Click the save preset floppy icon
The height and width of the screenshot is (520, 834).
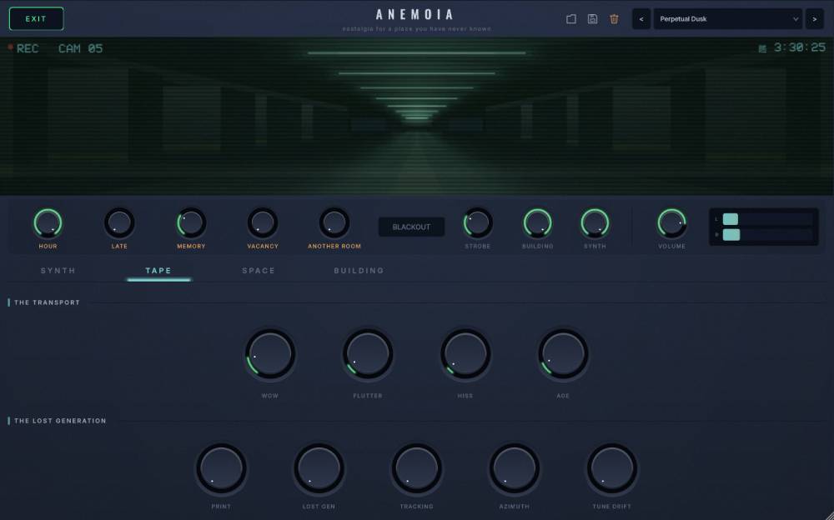[592, 19]
